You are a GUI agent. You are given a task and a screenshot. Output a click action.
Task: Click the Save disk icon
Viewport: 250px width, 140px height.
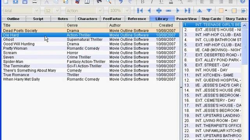point(25,2)
